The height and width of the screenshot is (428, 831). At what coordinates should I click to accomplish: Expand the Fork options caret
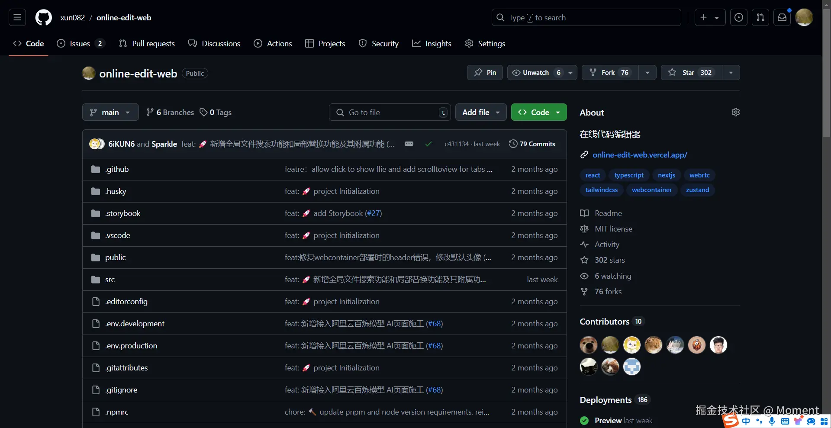tap(647, 72)
